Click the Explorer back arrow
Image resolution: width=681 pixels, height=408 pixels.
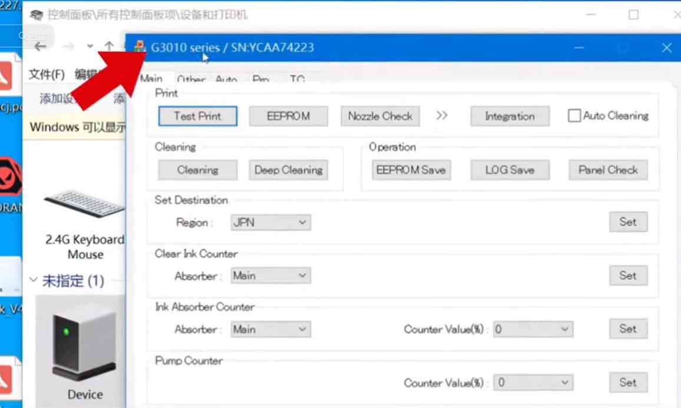(x=40, y=47)
